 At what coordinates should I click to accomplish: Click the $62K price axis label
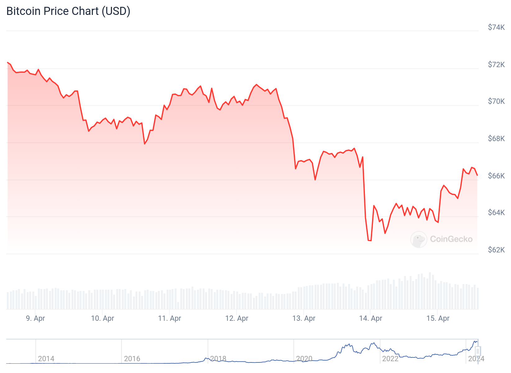496,250
